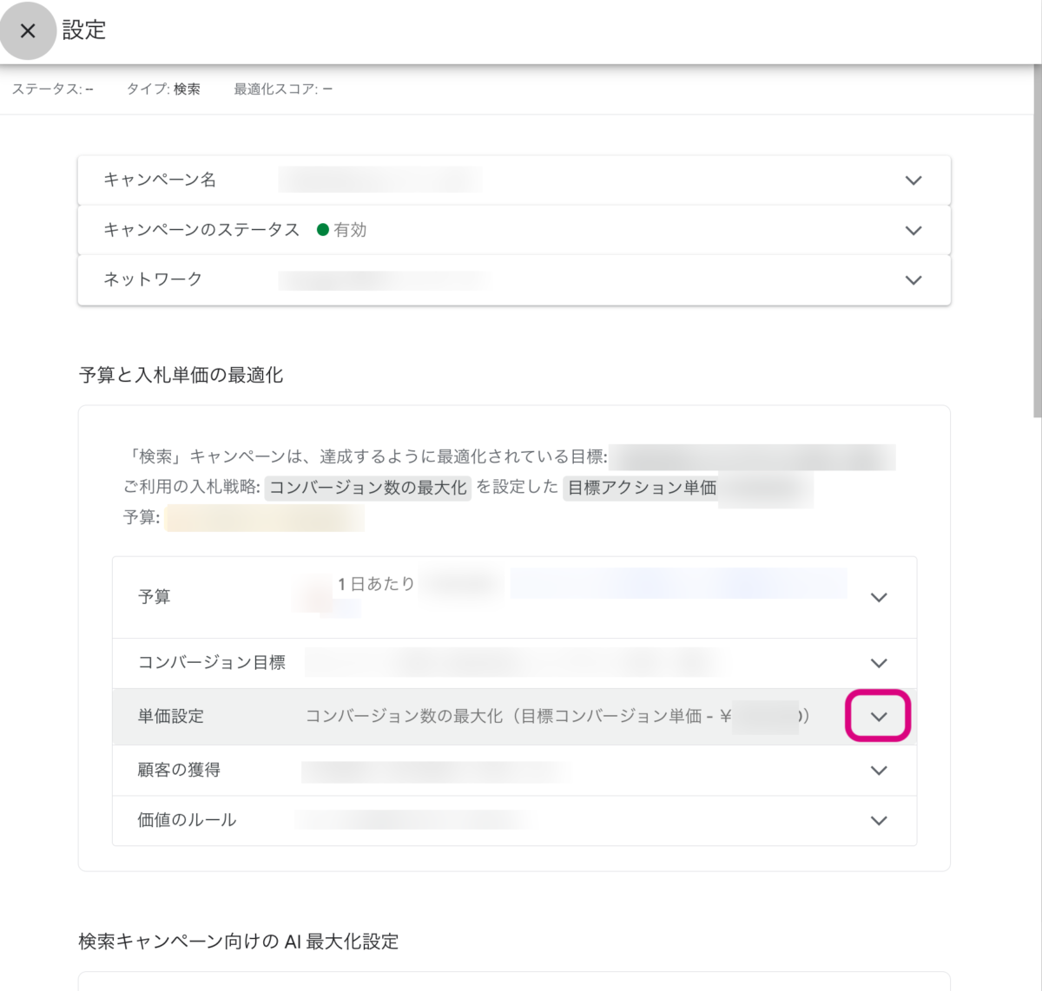The width and height of the screenshot is (1042, 991).
Task: Select the 顧客の獲得 row label
Action: coord(179,770)
